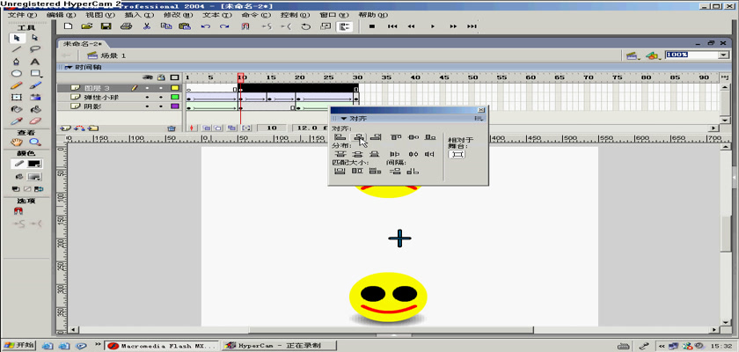Select the Fill Transform tool
The image size is (739, 352).
coord(35,98)
